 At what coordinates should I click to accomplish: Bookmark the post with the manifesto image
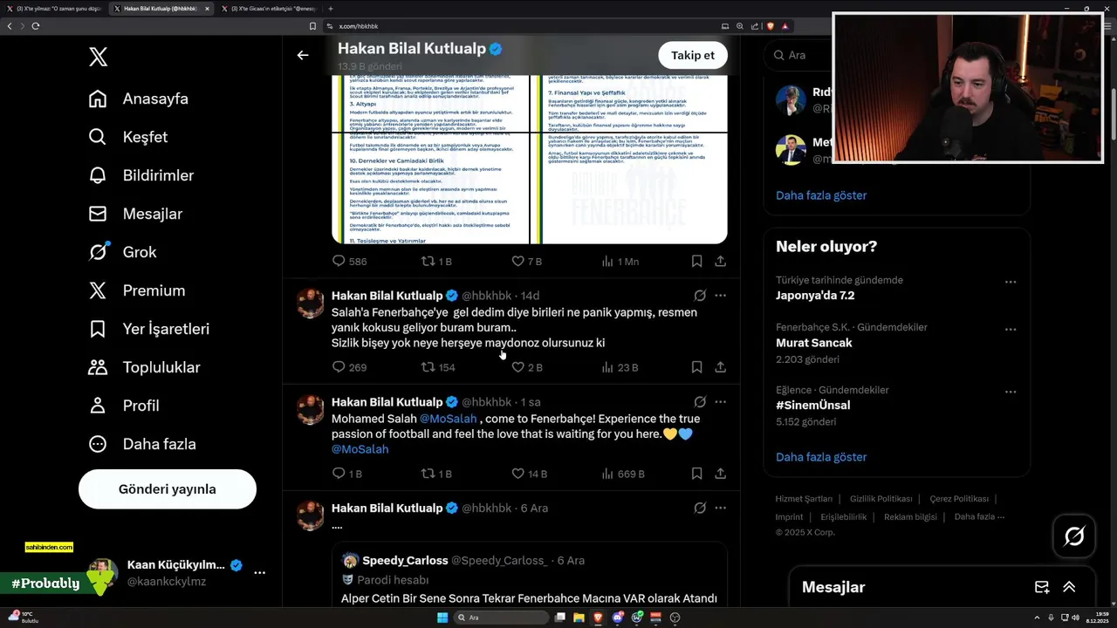pos(696,261)
